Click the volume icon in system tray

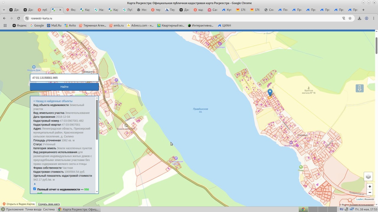click(x=346, y=209)
